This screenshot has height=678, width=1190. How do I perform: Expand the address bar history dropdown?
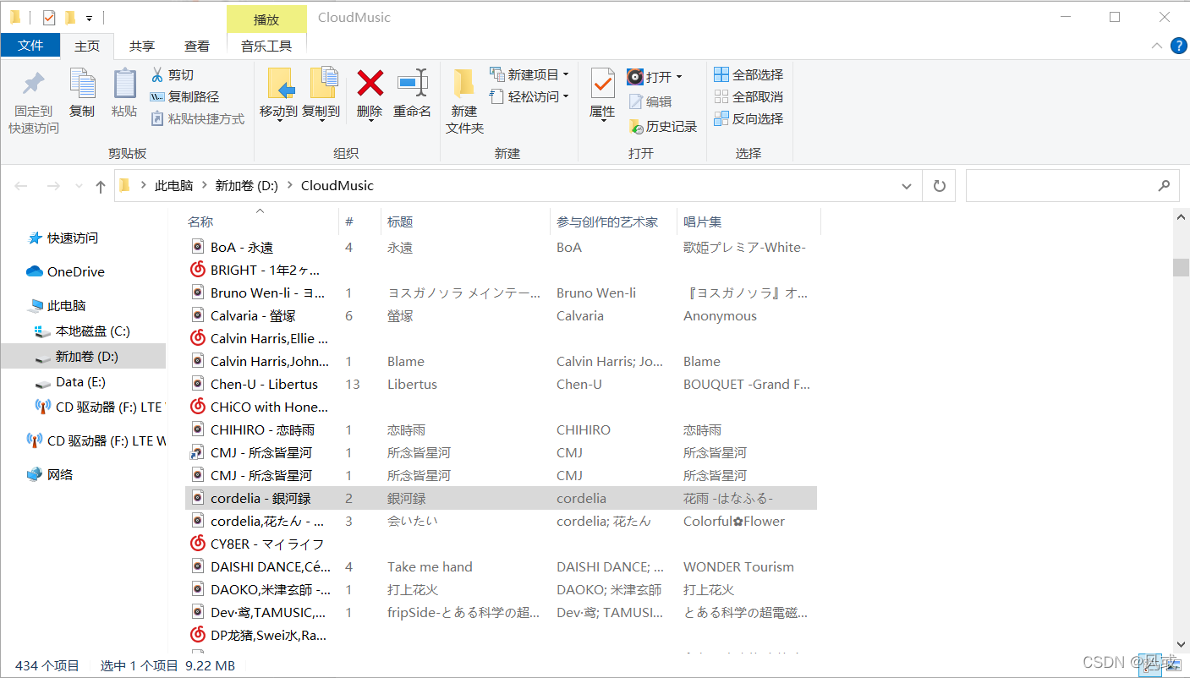tap(907, 186)
